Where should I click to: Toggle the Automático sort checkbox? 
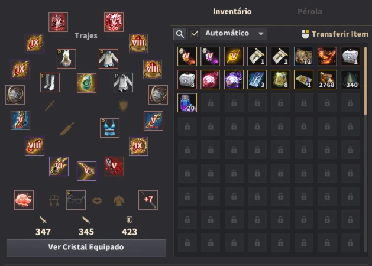point(195,34)
